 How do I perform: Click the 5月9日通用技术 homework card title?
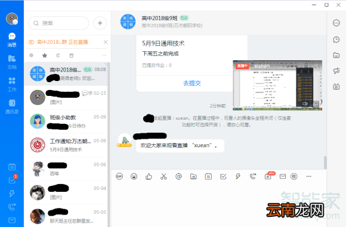[163, 43]
